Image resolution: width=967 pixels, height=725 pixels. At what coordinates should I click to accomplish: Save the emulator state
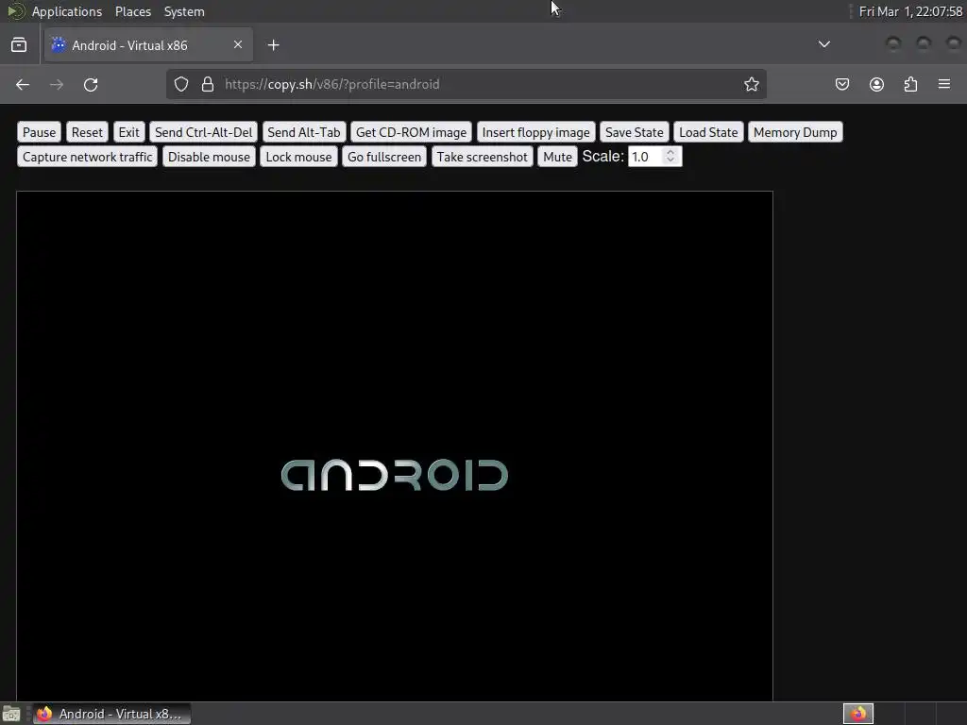pos(634,132)
